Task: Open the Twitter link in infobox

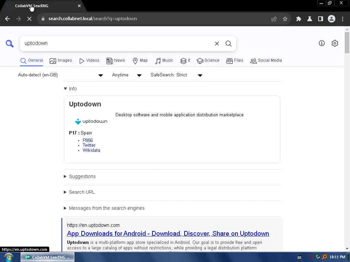Action: click(x=89, y=145)
